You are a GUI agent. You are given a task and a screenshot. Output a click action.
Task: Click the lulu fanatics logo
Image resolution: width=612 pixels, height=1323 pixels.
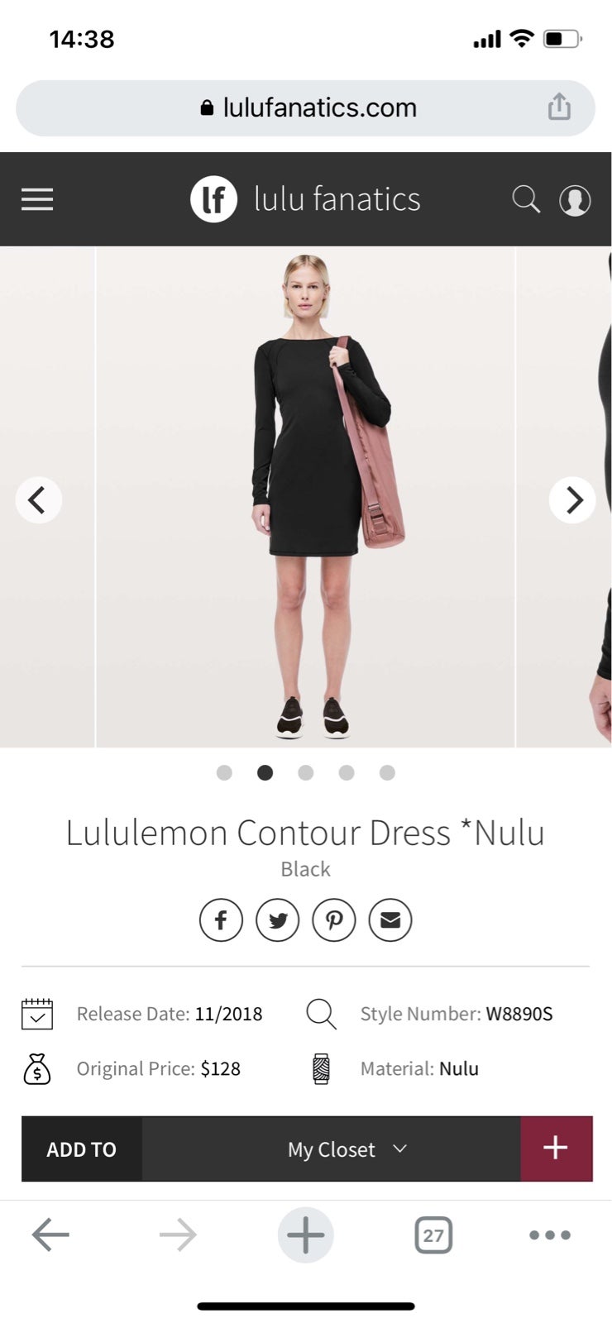click(305, 199)
